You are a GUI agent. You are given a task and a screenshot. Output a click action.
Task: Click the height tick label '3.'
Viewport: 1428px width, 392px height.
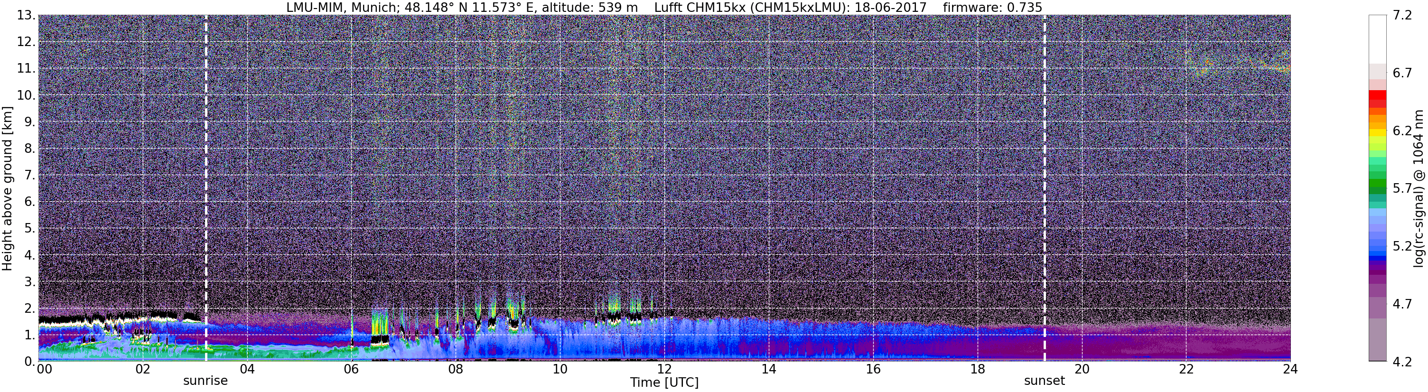point(30,282)
